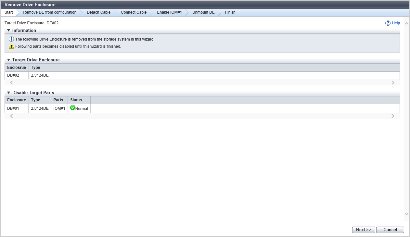The height and width of the screenshot is (237, 410).
Task: Click the green Normal status checkmark
Action: point(73,108)
